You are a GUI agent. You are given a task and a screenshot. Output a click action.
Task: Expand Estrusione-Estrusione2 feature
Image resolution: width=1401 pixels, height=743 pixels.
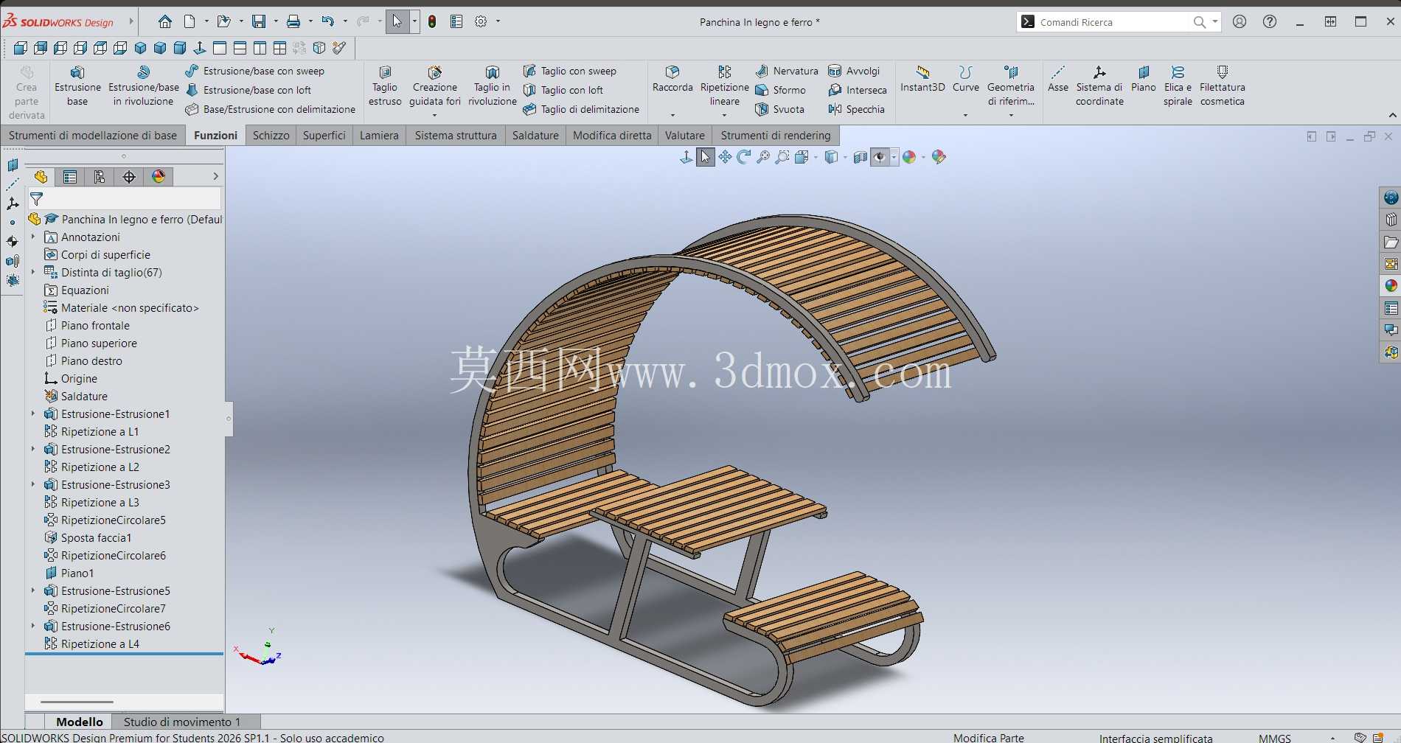(x=33, y=449)
